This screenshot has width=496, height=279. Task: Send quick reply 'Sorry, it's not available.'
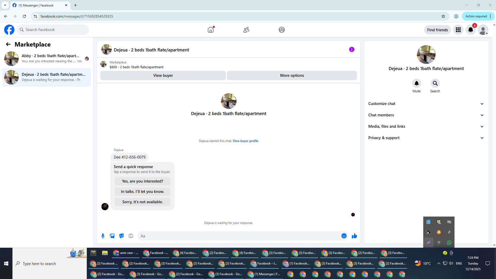[x=142, y=202]
